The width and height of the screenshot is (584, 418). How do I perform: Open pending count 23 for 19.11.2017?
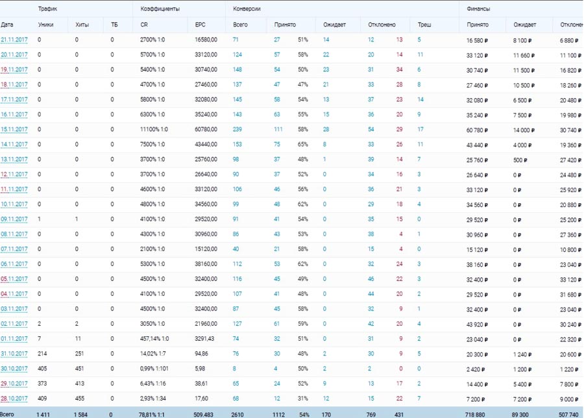(326, 69)
